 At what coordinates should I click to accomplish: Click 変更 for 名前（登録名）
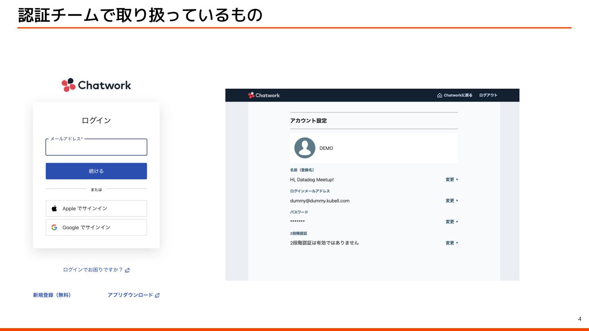(452, 179)
